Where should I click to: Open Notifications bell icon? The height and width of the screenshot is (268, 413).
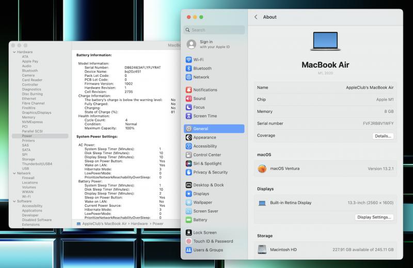(x=188, y=90)
